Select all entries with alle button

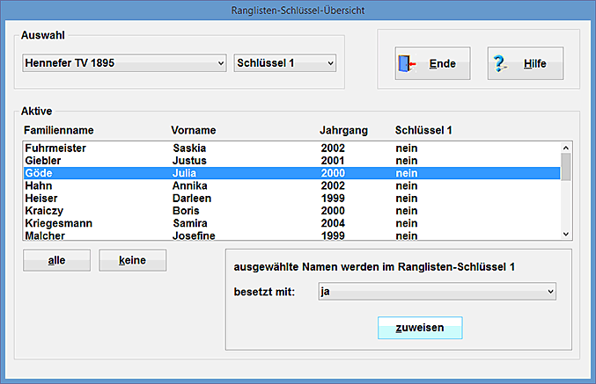point(56,260)
